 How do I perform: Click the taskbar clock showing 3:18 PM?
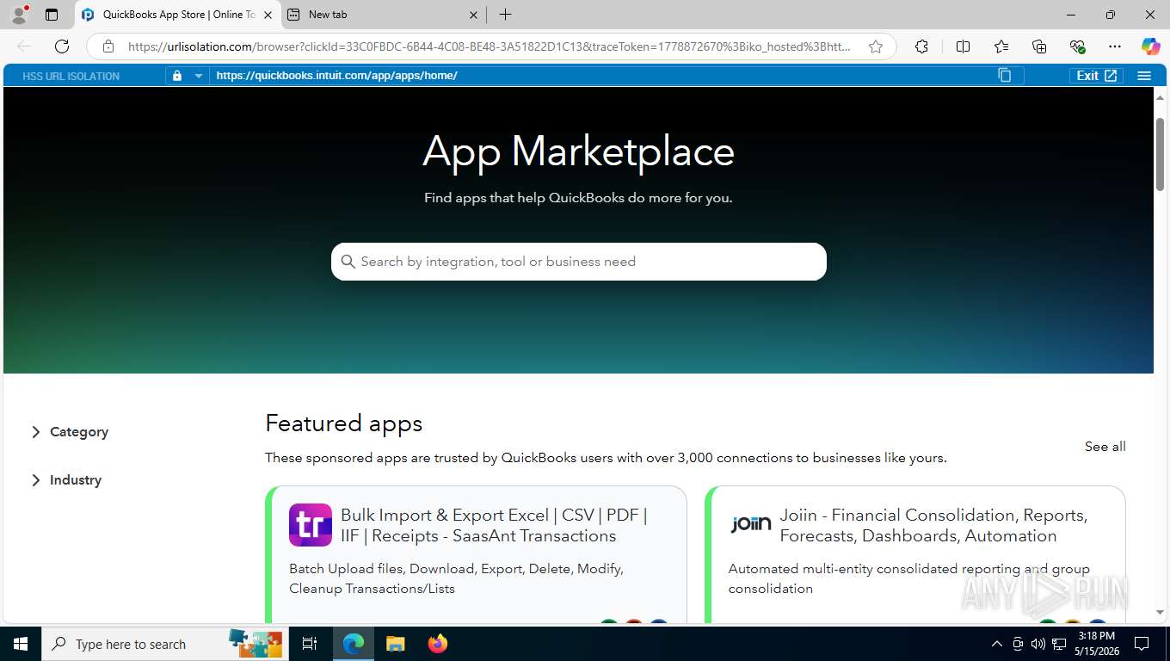coord(1097,644)
